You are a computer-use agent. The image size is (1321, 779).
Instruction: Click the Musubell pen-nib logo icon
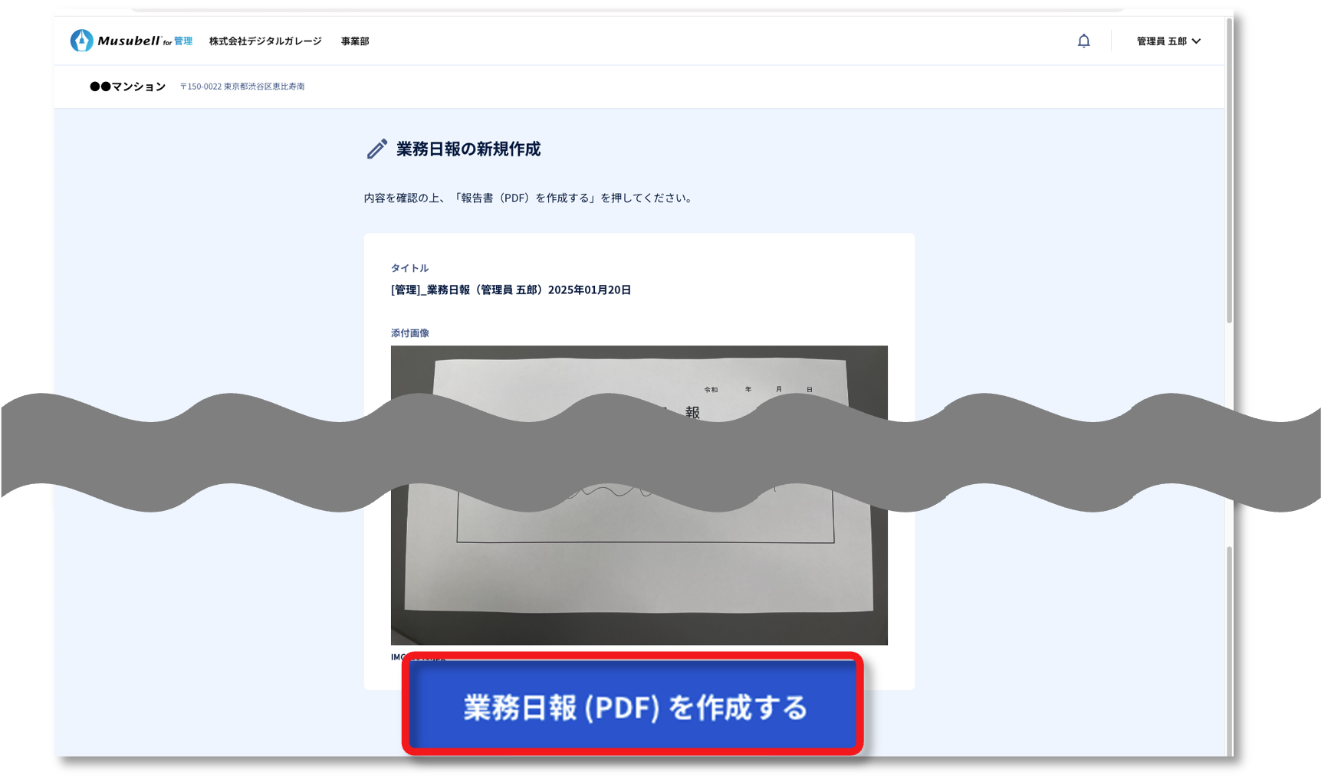pyautogui.click(x=81, y=41)
